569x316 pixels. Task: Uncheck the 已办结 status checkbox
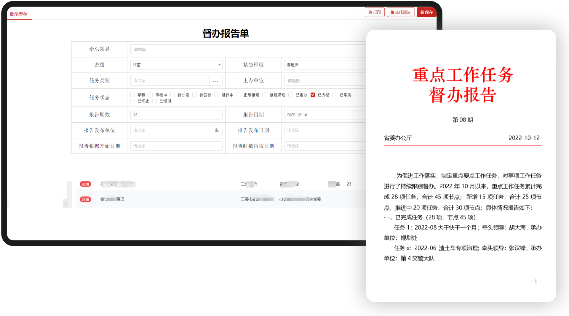313,95
